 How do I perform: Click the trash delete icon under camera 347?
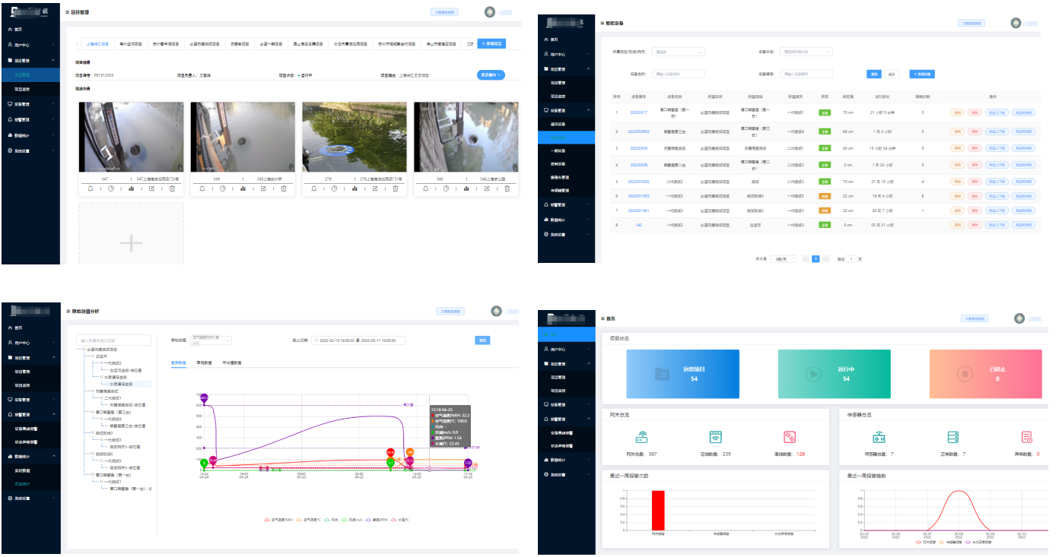point(172,188)
